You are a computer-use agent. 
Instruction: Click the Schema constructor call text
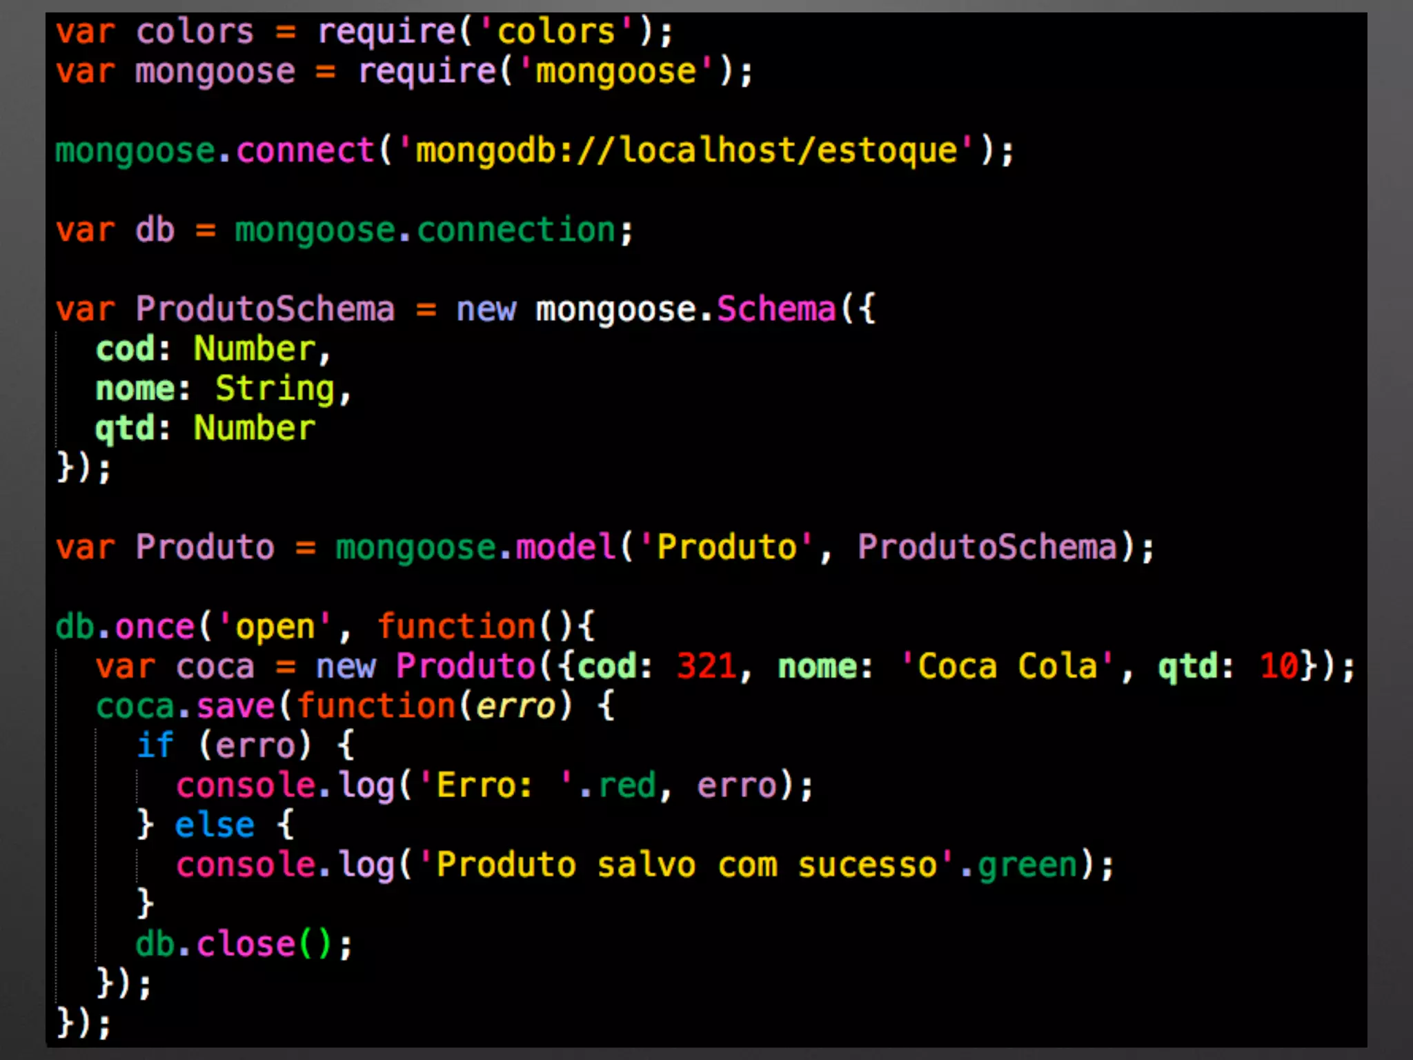point(775,309)
